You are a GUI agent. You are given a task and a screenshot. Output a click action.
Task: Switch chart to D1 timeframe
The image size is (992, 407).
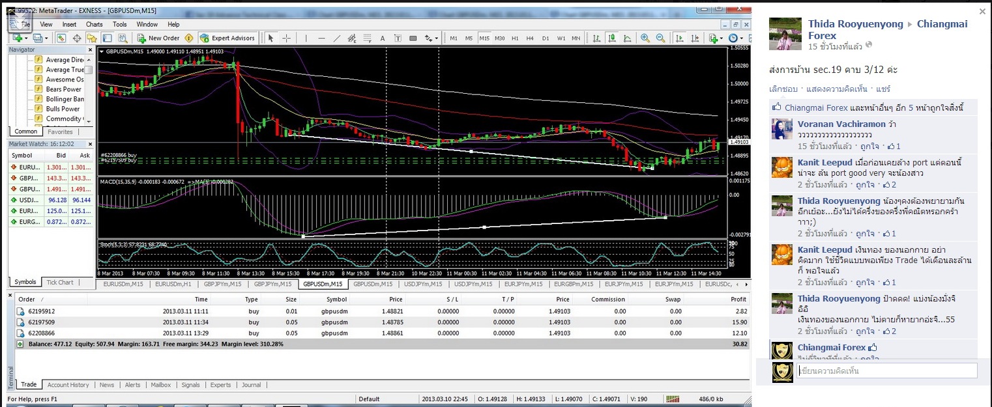(x=546, y=38)
